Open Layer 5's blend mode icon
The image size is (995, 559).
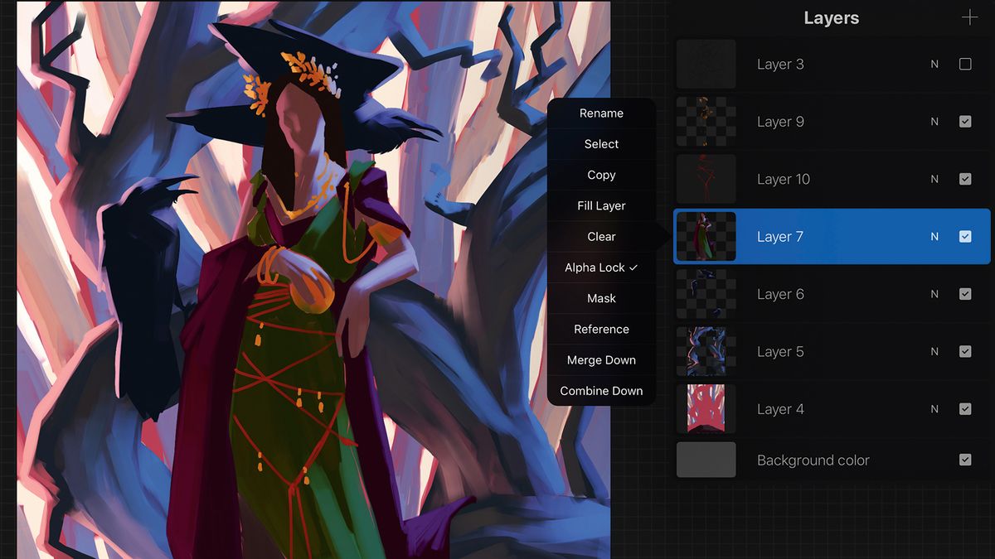(934, 351)
